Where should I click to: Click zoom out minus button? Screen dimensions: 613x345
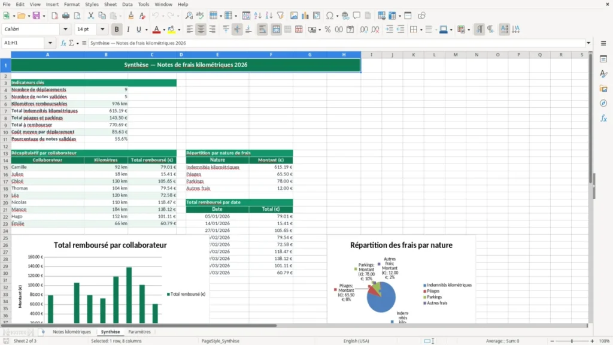coord(552,341)
